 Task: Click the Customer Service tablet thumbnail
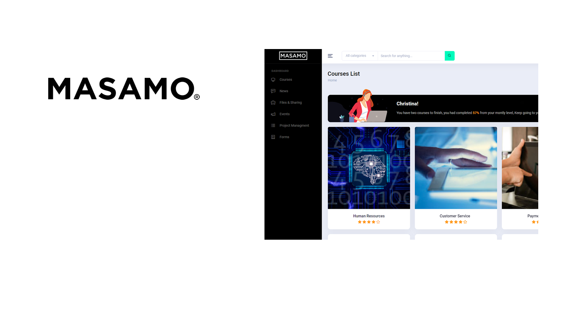coord(456,168)
